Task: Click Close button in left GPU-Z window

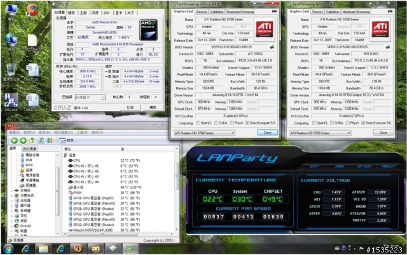Action: pos(267,133)
